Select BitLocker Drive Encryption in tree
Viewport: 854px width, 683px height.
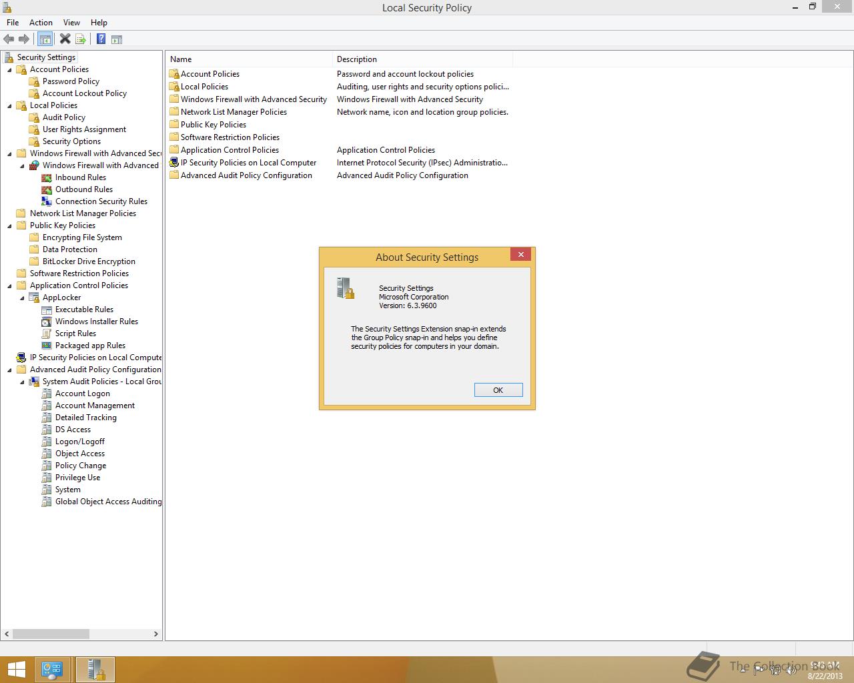[89, 261]
